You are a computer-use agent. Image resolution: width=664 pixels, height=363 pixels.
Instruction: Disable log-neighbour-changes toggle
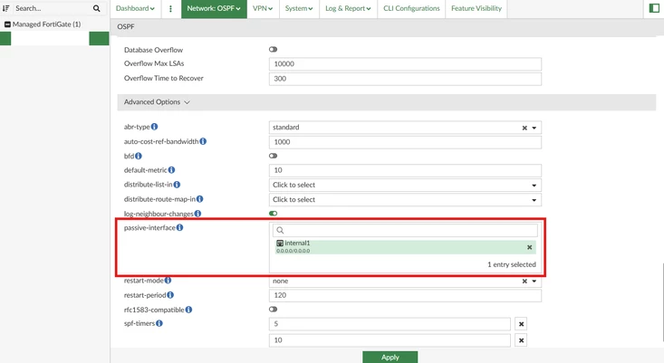tap(274, 214)
